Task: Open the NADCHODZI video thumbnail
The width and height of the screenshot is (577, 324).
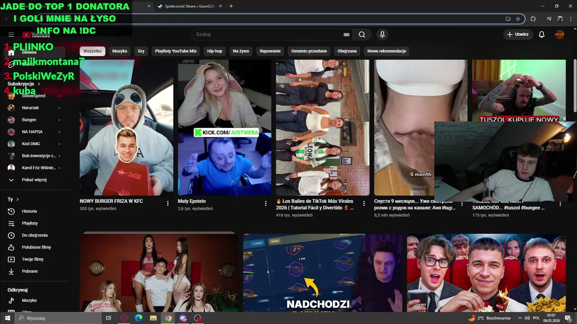Action: coord(323,273)
